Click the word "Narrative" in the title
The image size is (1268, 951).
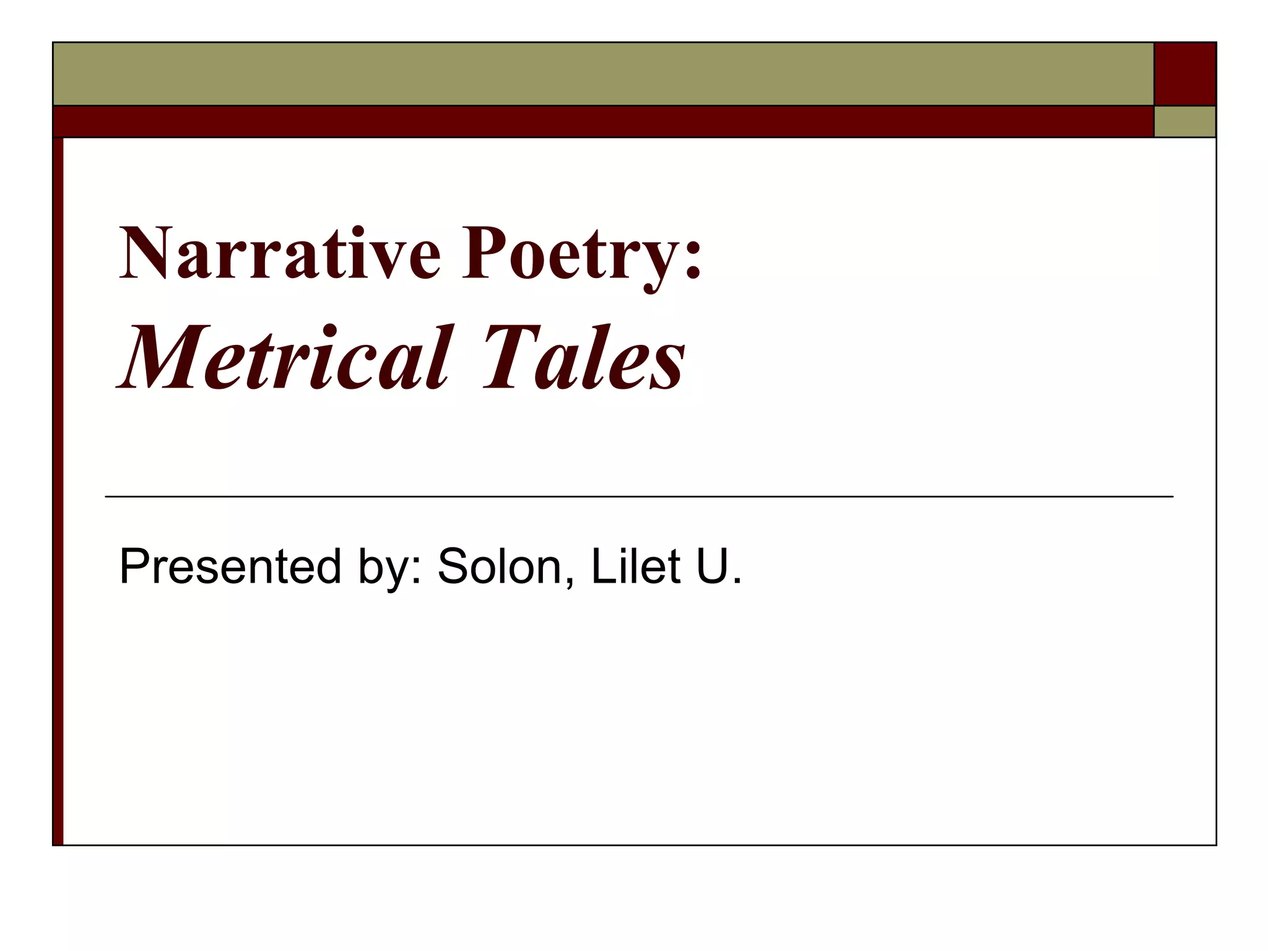click(279, 254)
